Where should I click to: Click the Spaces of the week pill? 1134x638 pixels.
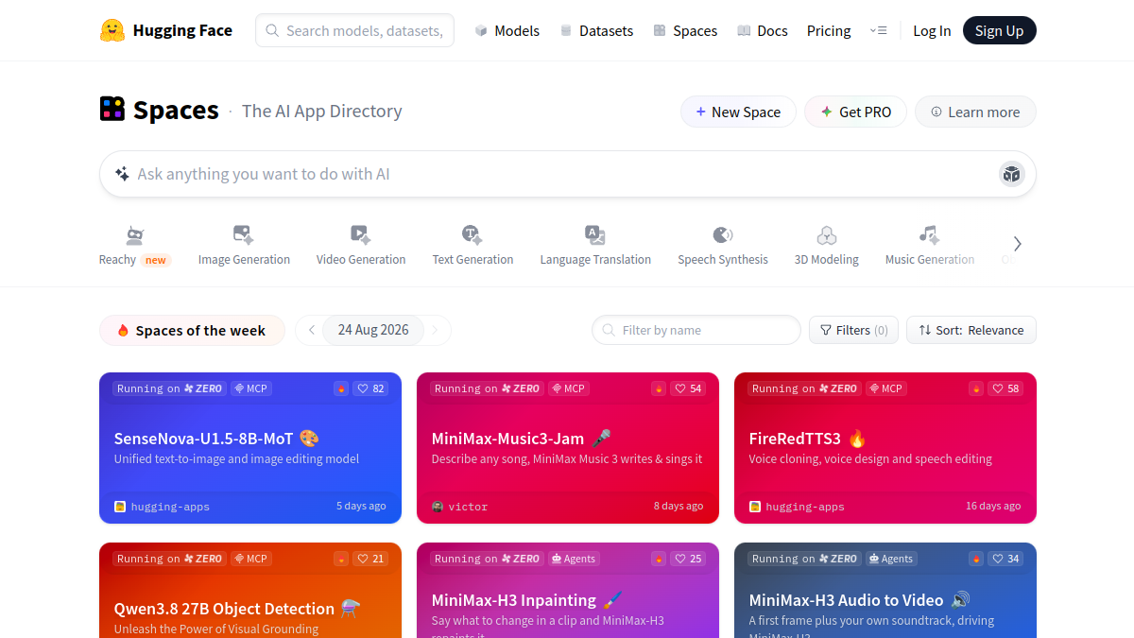pyautogui.click(x=192, y=330)
